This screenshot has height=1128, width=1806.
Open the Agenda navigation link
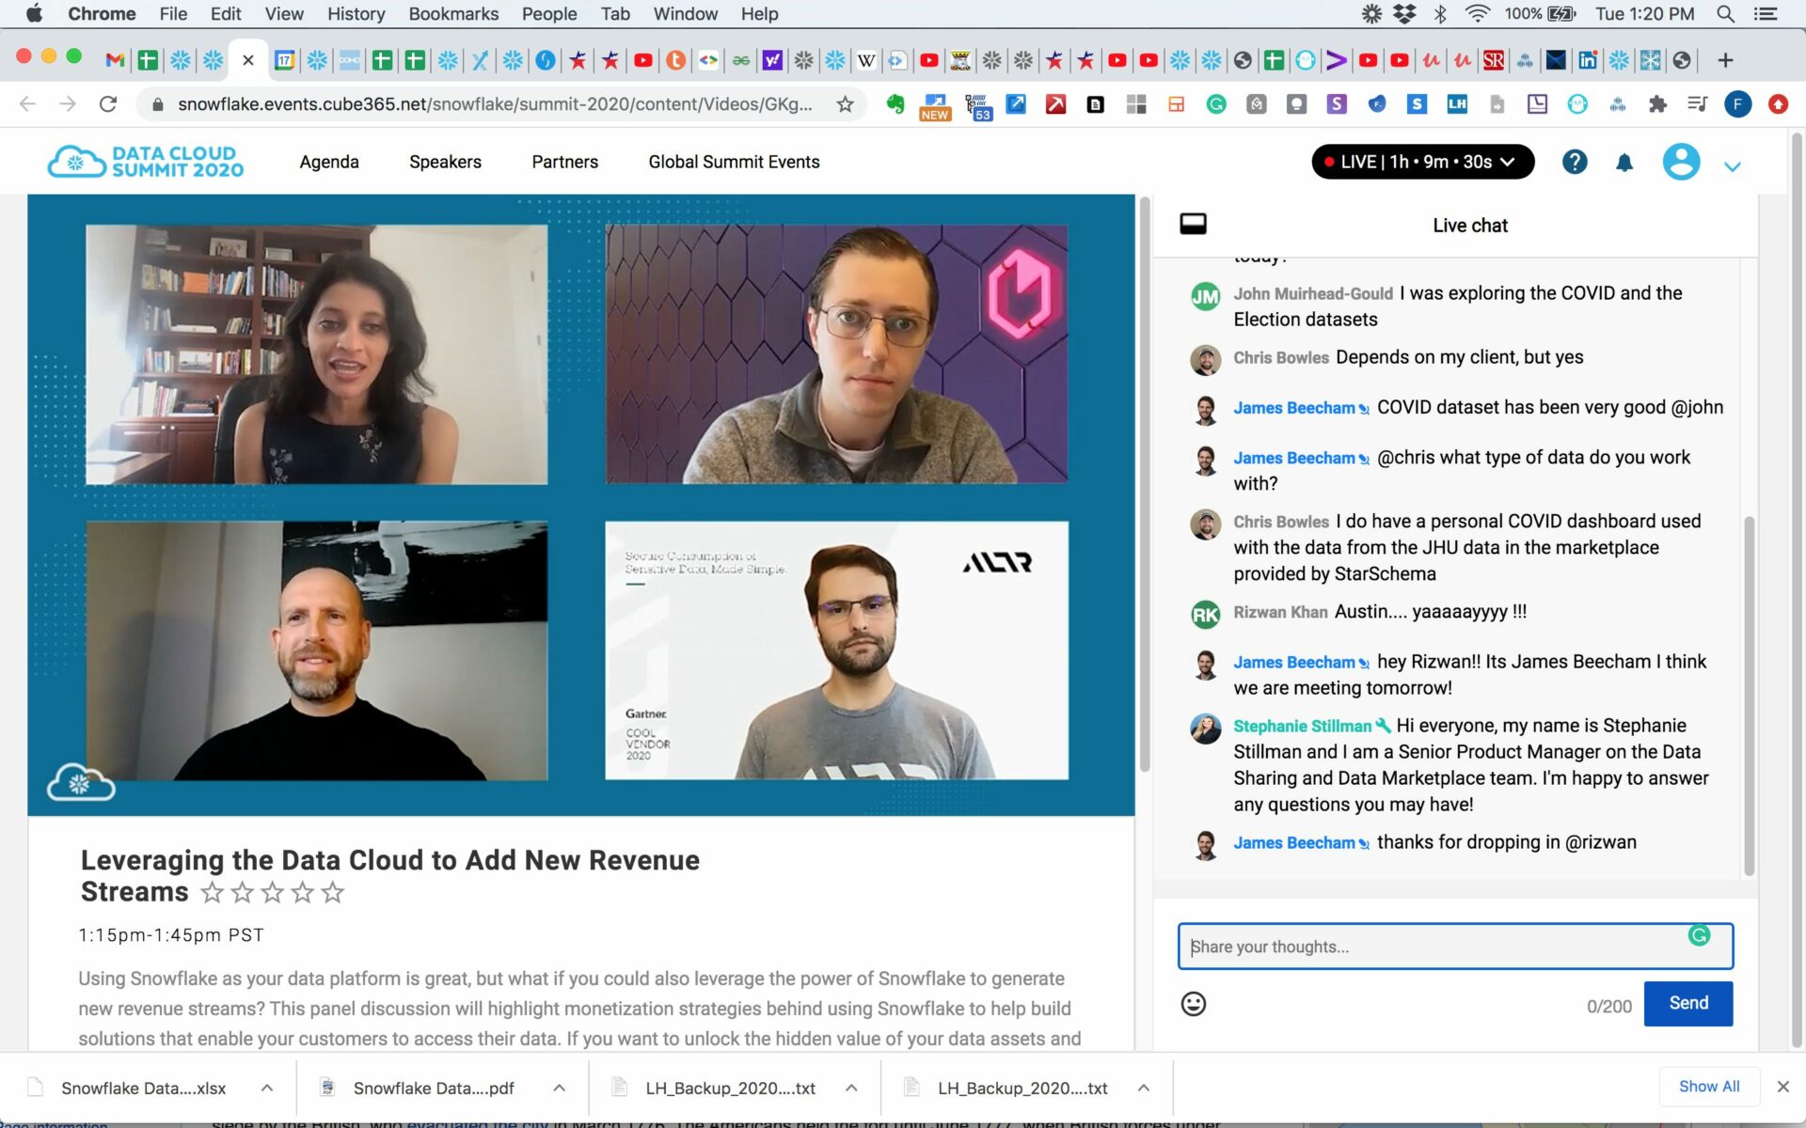(x=329, y=162)
